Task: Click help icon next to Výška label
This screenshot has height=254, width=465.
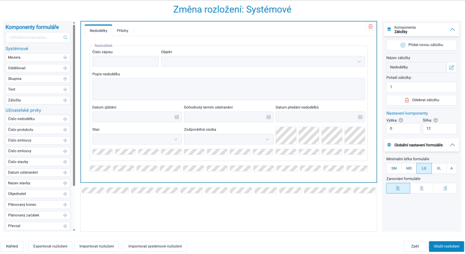Action: pyautogui.click(x=401, y=120)
